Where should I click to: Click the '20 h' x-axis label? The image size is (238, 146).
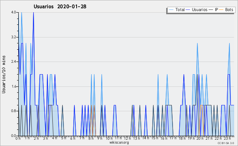(x=200, y=139)
